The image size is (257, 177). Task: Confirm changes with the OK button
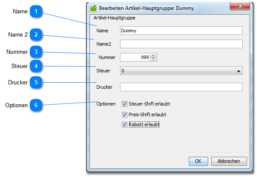pos(198,161)
